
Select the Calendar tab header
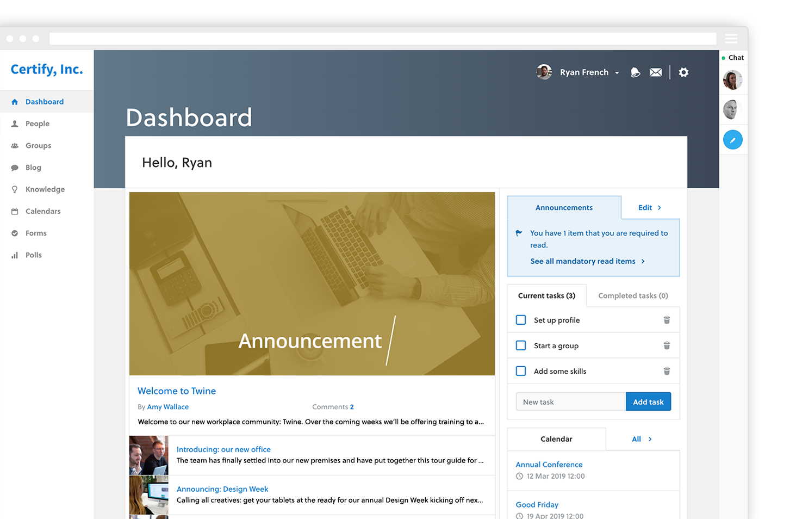point(556,439)
